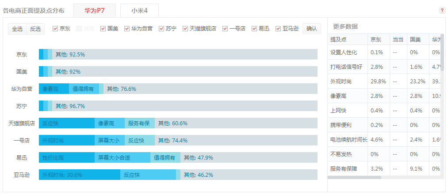The image size is (448, 194).
Task: Uncheck the 京东 checkbox
Action: click(x=55, y=29)
